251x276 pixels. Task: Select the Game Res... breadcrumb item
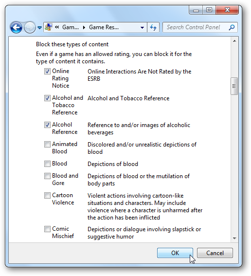(x=104, y=27)
